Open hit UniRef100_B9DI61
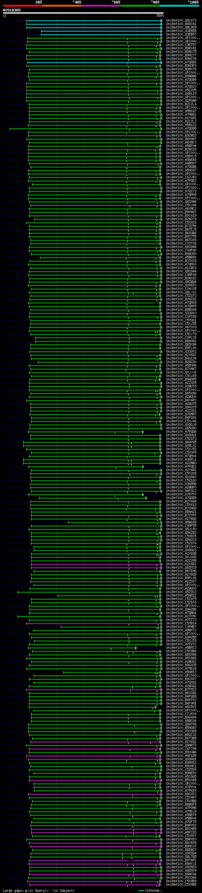202x893 pixels. 181,24
